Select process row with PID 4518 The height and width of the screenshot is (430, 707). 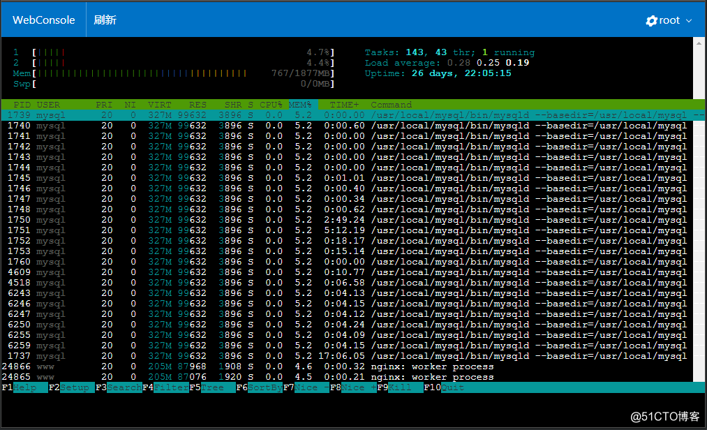click(347, 283)
